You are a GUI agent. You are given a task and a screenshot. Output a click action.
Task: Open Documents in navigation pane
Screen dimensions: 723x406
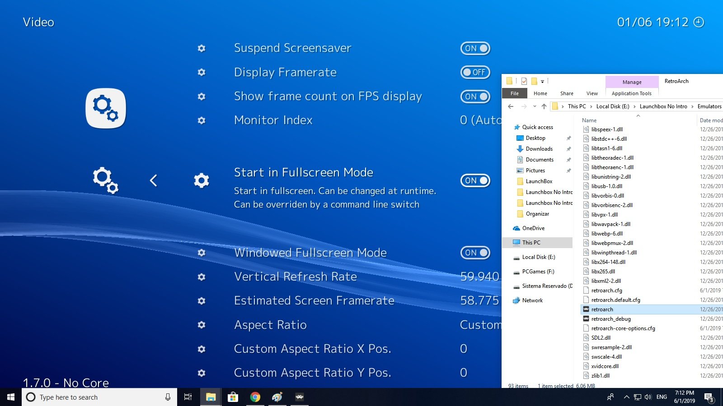pos(540,160)
